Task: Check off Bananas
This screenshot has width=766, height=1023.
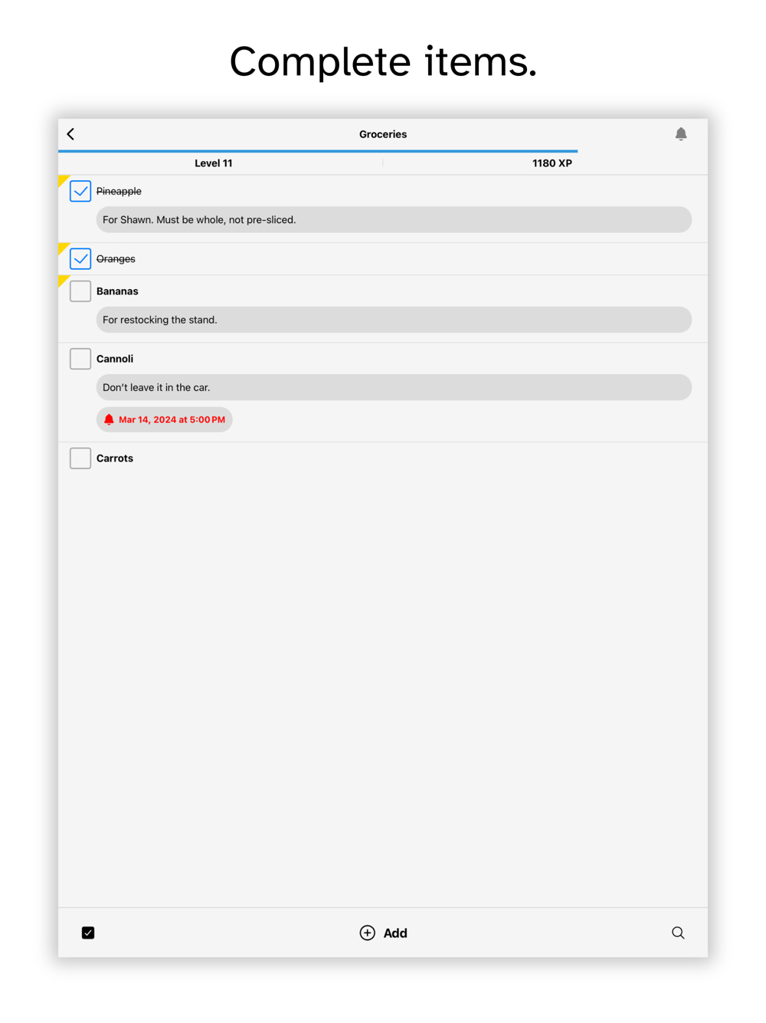Action: [x=80, y=291]
